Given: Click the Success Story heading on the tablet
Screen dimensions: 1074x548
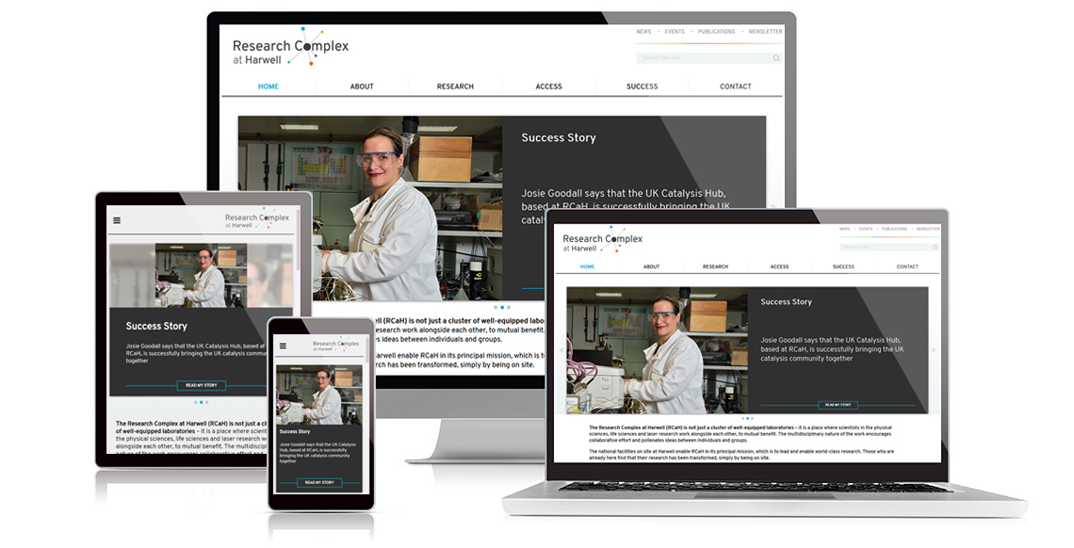Looking at the screenshot, I should [156, 327].
